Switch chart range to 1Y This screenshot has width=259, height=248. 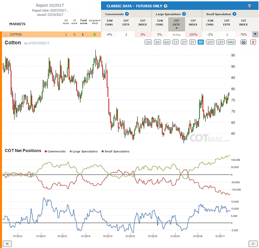coord(175,42)
